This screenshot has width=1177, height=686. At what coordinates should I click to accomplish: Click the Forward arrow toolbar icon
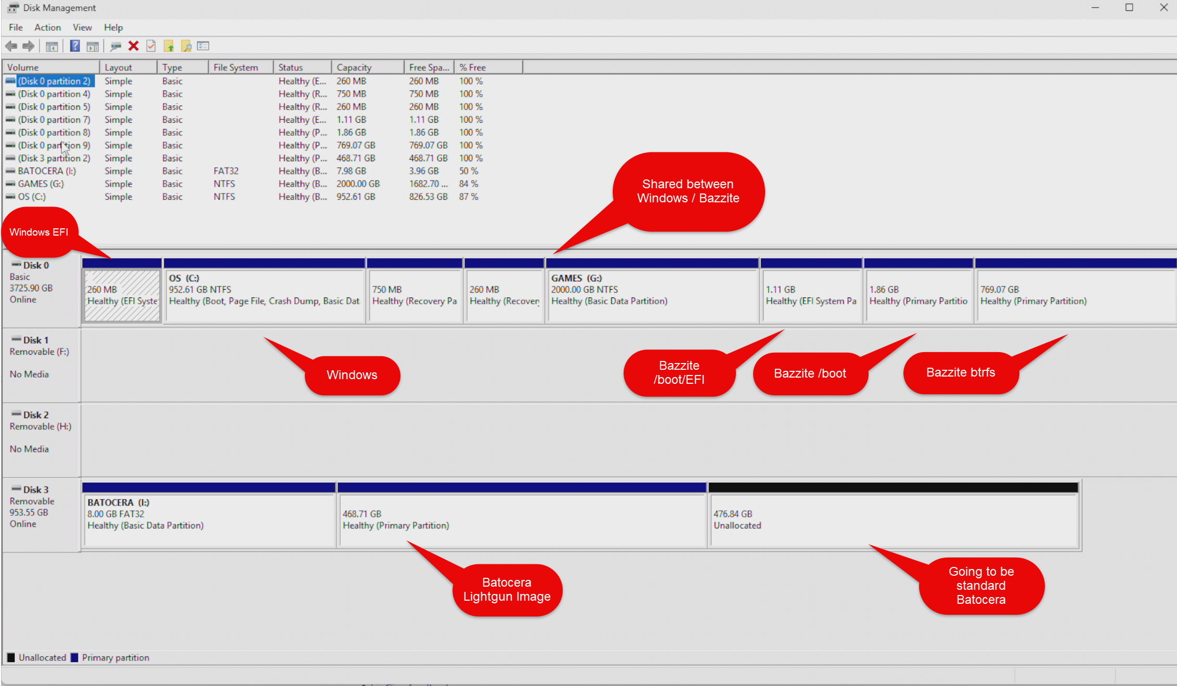29,46
